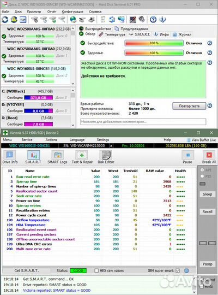
Task: Click View Buffer Live icon in Victoria
Action: tap(189, 140)
